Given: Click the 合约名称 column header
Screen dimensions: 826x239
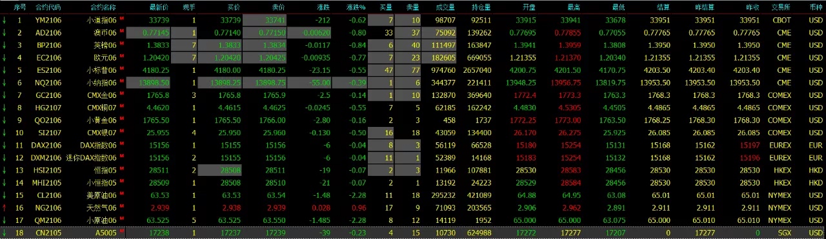Looking at the screenshot, I should tap(104, 7).
